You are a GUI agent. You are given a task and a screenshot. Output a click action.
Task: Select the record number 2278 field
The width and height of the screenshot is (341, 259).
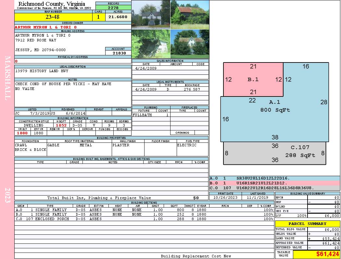coord(113,7)
